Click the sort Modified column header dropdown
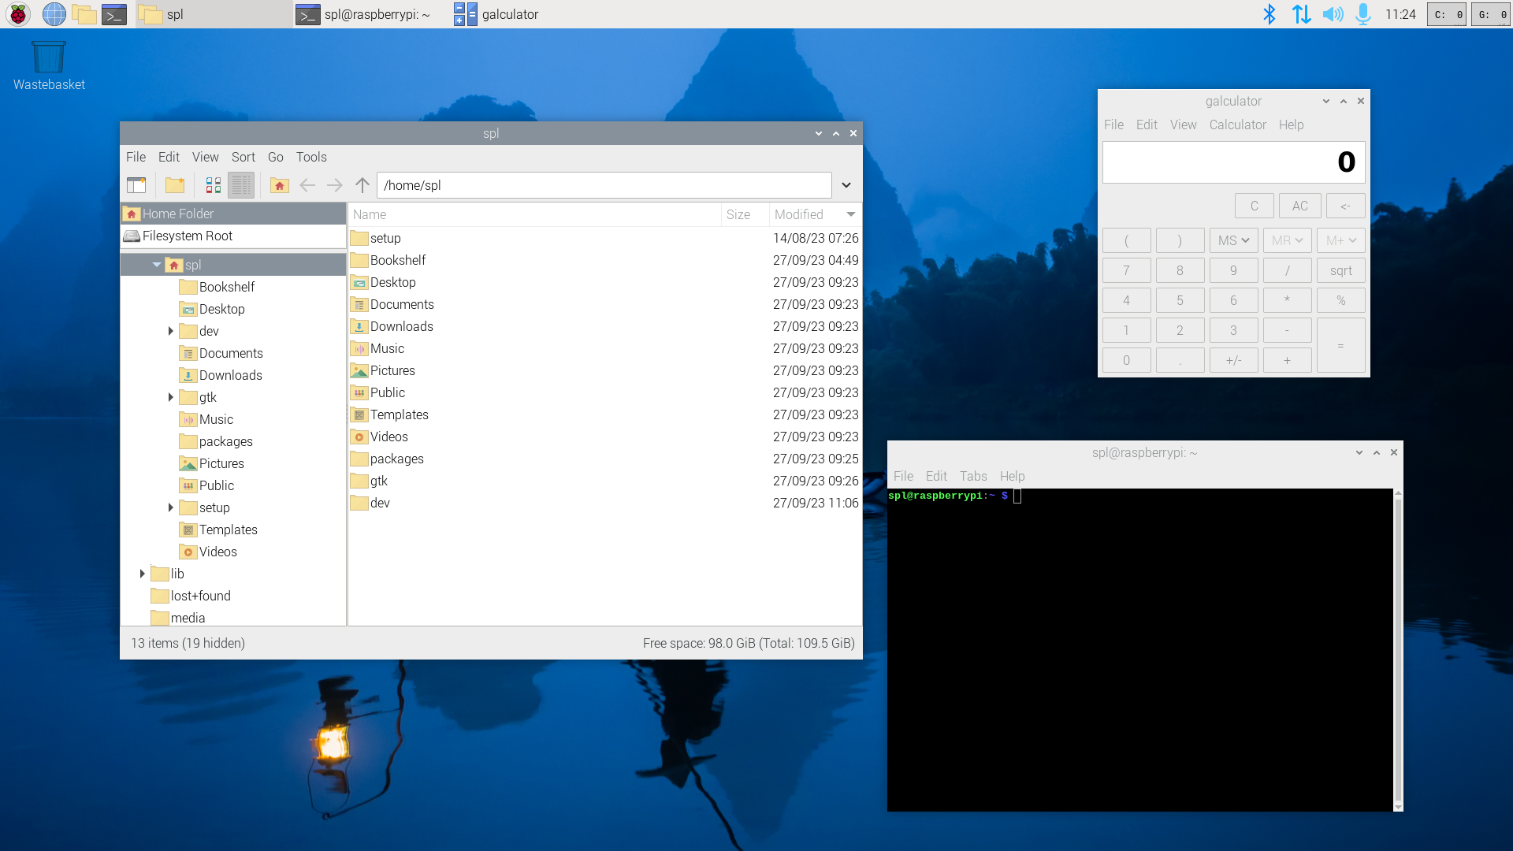1513x851 pixels. pyautogui.click(x=850, y=214)
